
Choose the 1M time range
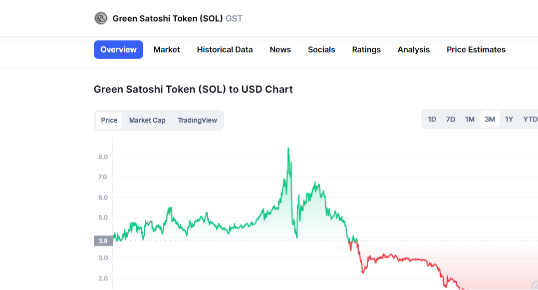pyautogui.click(x=470, y=119)
